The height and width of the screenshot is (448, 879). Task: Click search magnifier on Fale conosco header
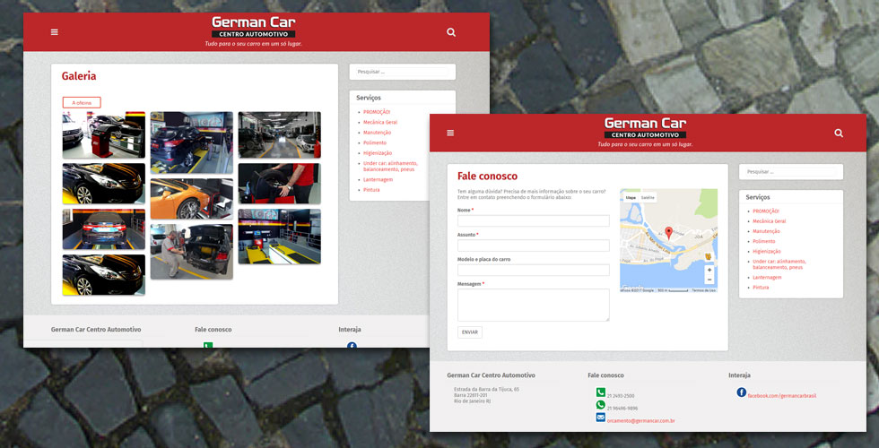(839, 133)
